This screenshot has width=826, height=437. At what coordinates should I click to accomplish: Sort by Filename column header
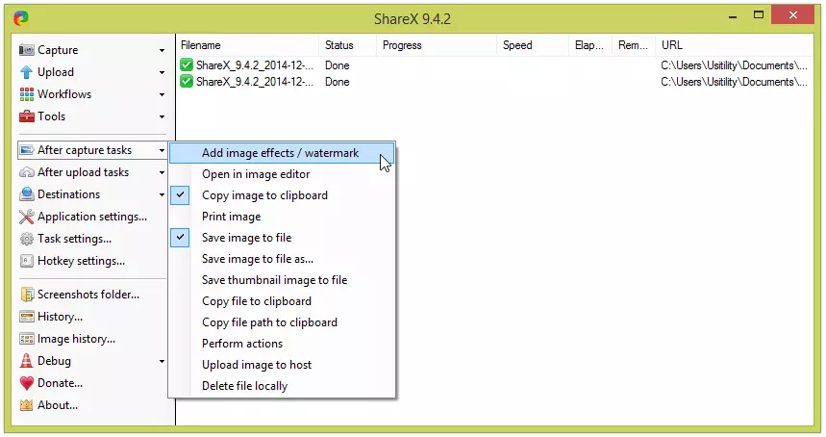[247, 45]
